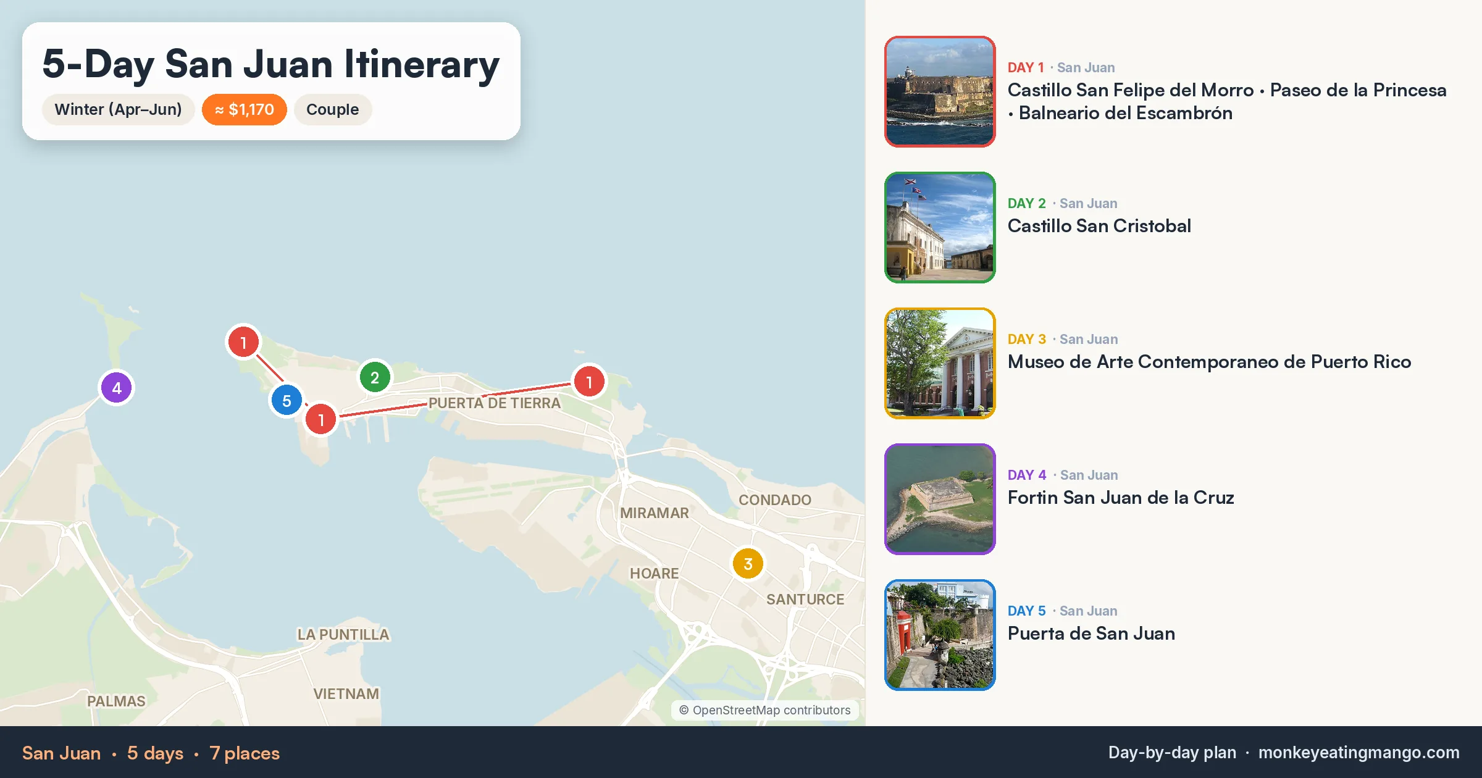Image resolution: width=1482 pixels, height=778 pixels.
Task: Open the Museo de Arte Contemporaneo photo
Action: click(x=940, y=363)
